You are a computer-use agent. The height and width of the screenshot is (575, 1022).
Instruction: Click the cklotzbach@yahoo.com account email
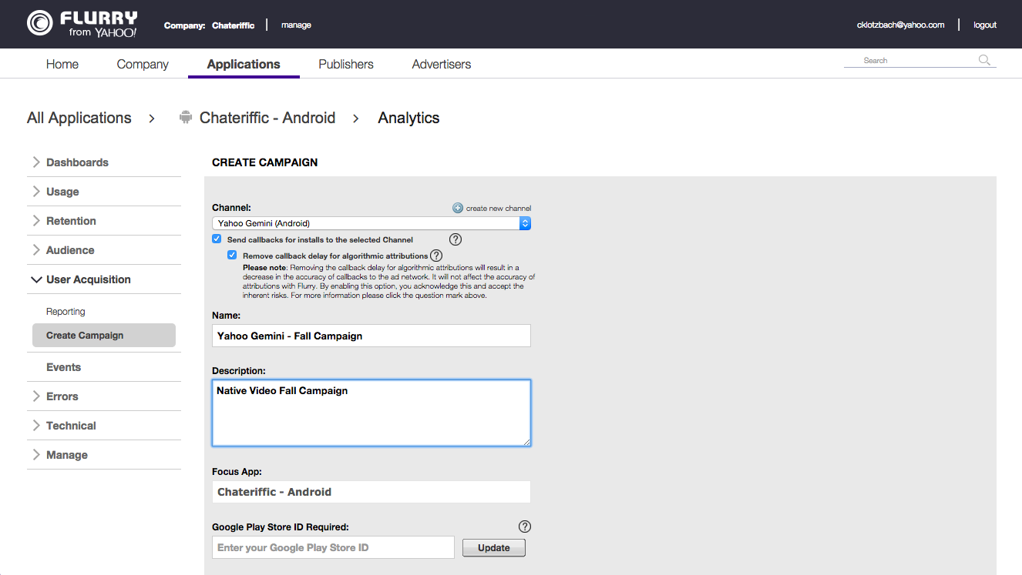pyautogui.click(x=900, y=25)
